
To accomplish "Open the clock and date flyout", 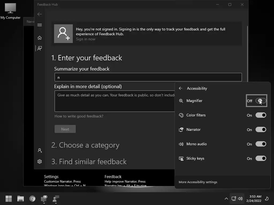I will point(254,199).
